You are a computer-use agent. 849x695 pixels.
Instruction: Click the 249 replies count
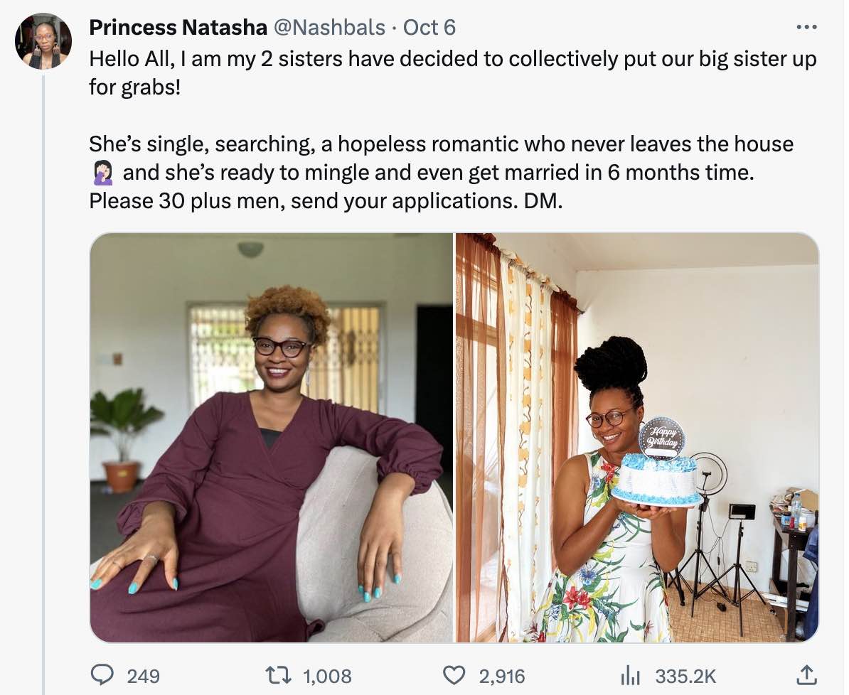pos(143,676)
